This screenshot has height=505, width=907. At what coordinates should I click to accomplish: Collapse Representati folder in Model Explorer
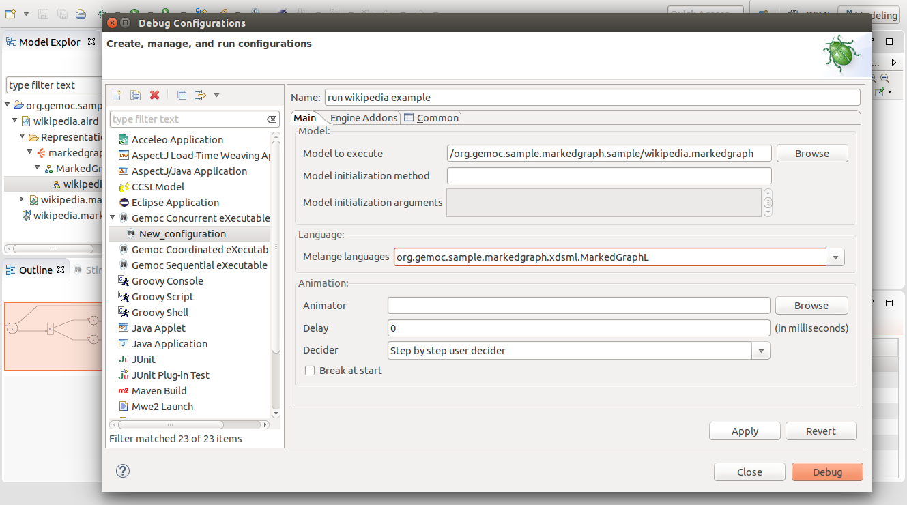pos(23,136)
